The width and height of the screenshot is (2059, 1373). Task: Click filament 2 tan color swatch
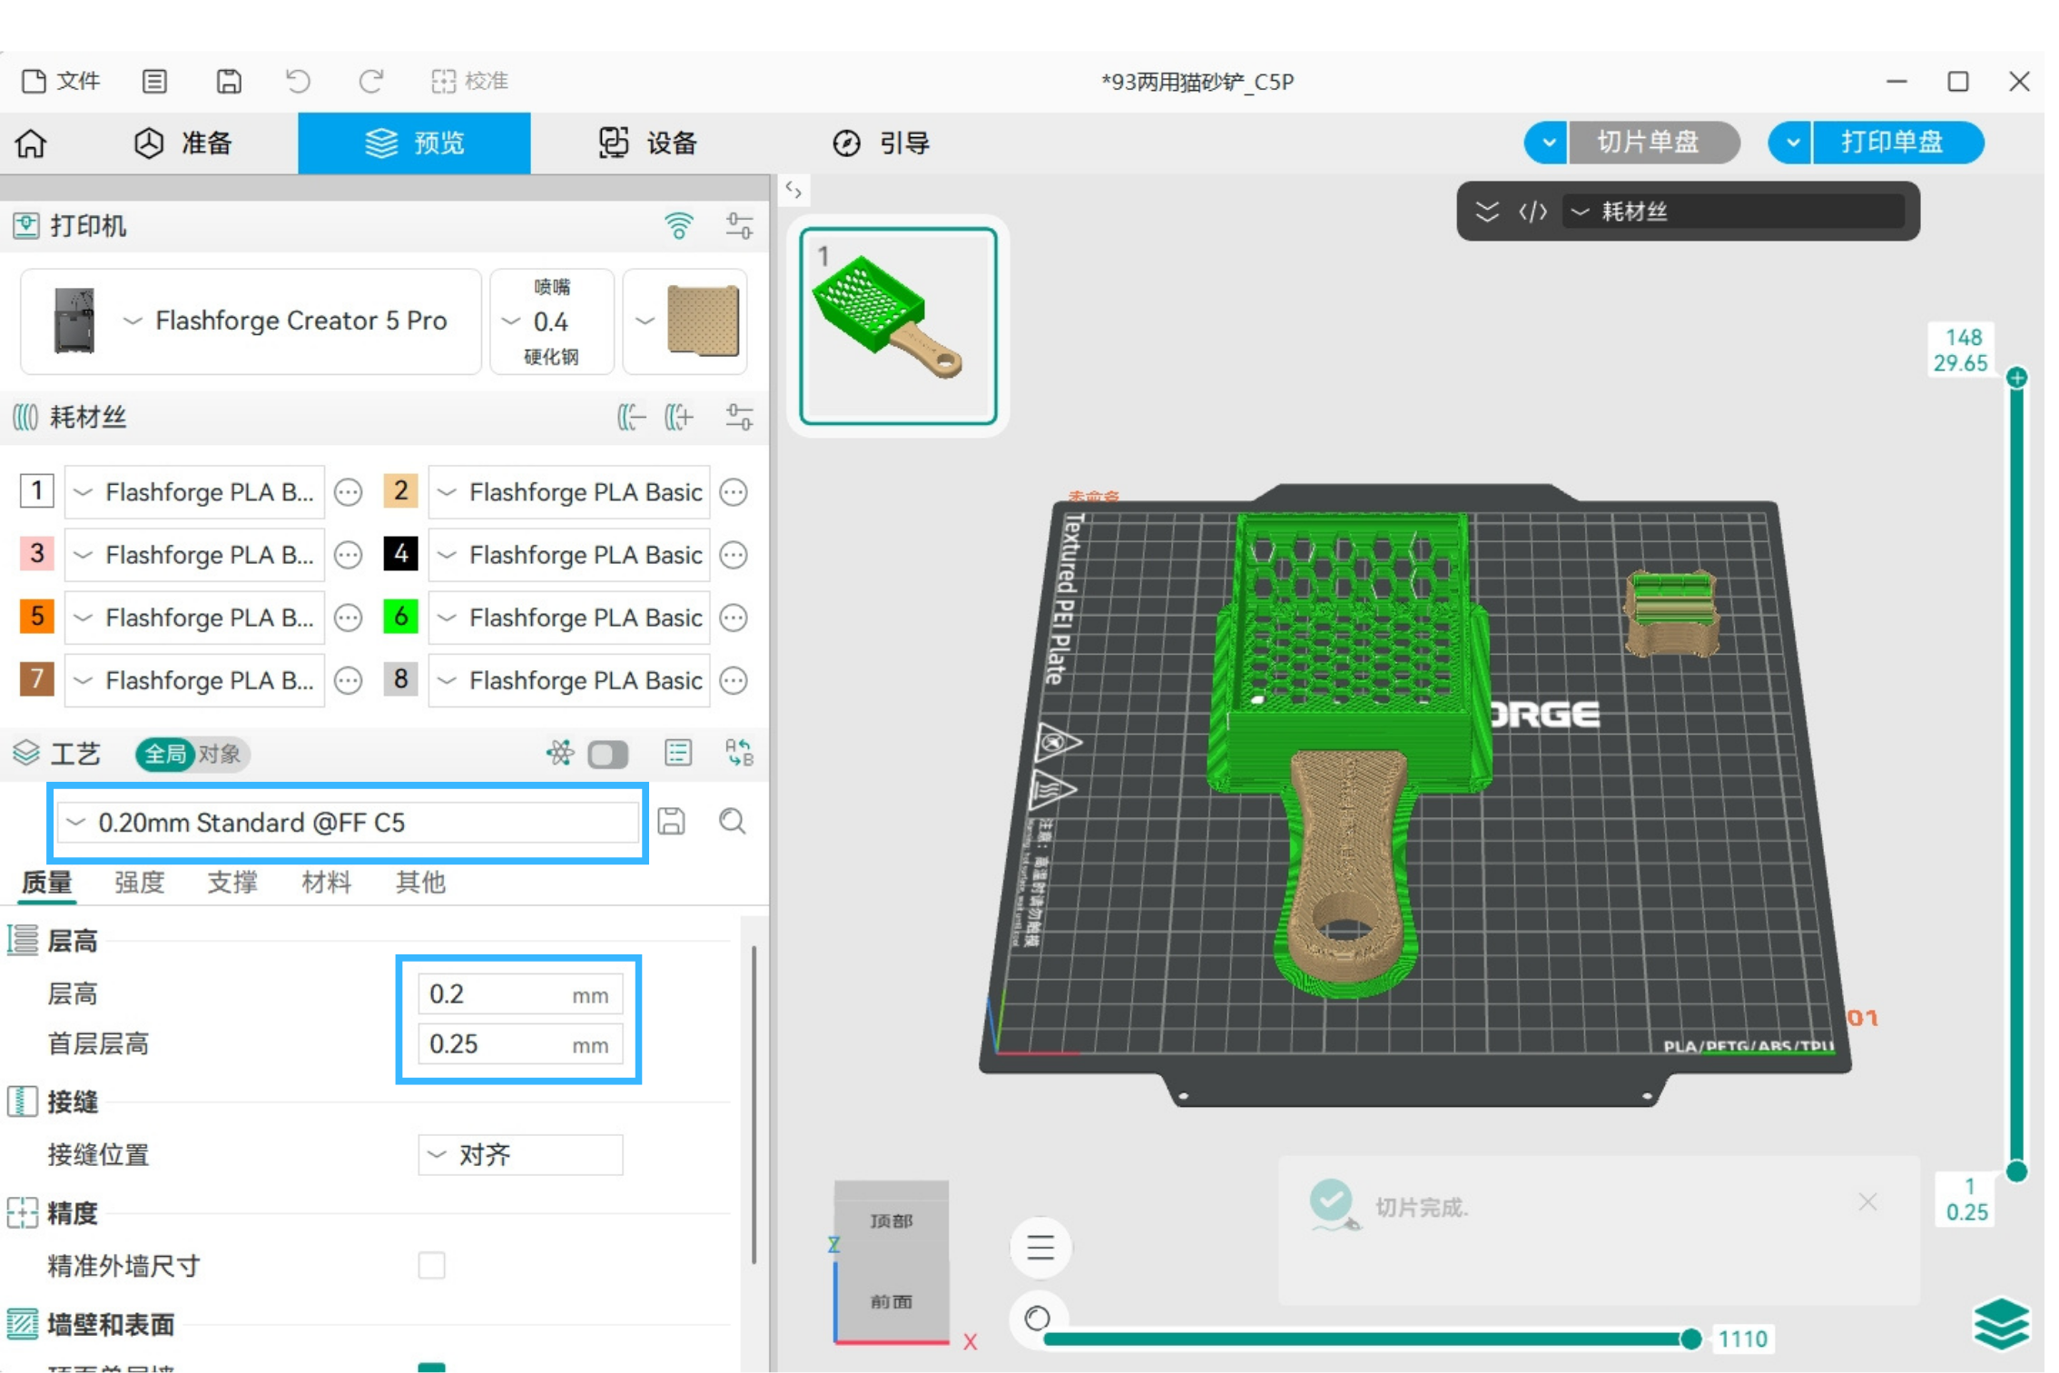coord(401,492)
